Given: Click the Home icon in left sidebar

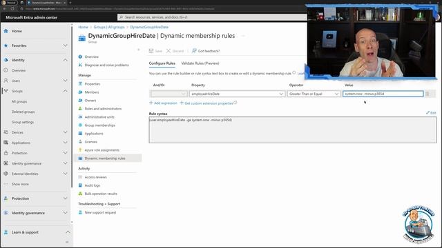Looking at the screenshot, I should tap(6, 31).
